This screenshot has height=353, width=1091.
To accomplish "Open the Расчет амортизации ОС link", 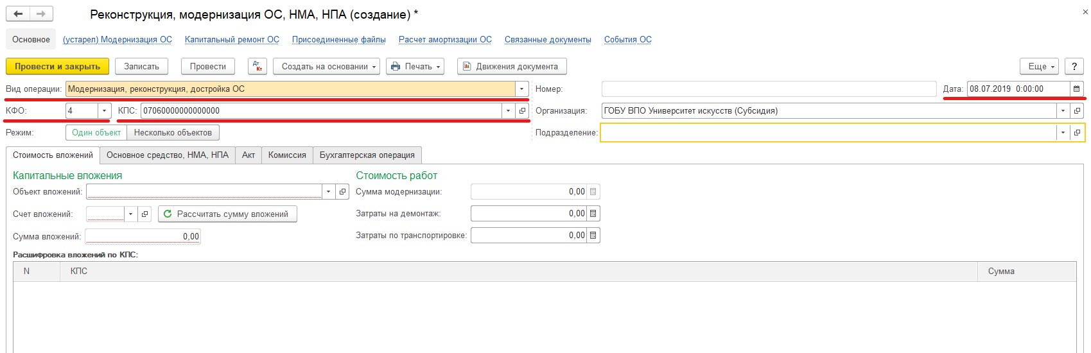I will pos(445,40).
